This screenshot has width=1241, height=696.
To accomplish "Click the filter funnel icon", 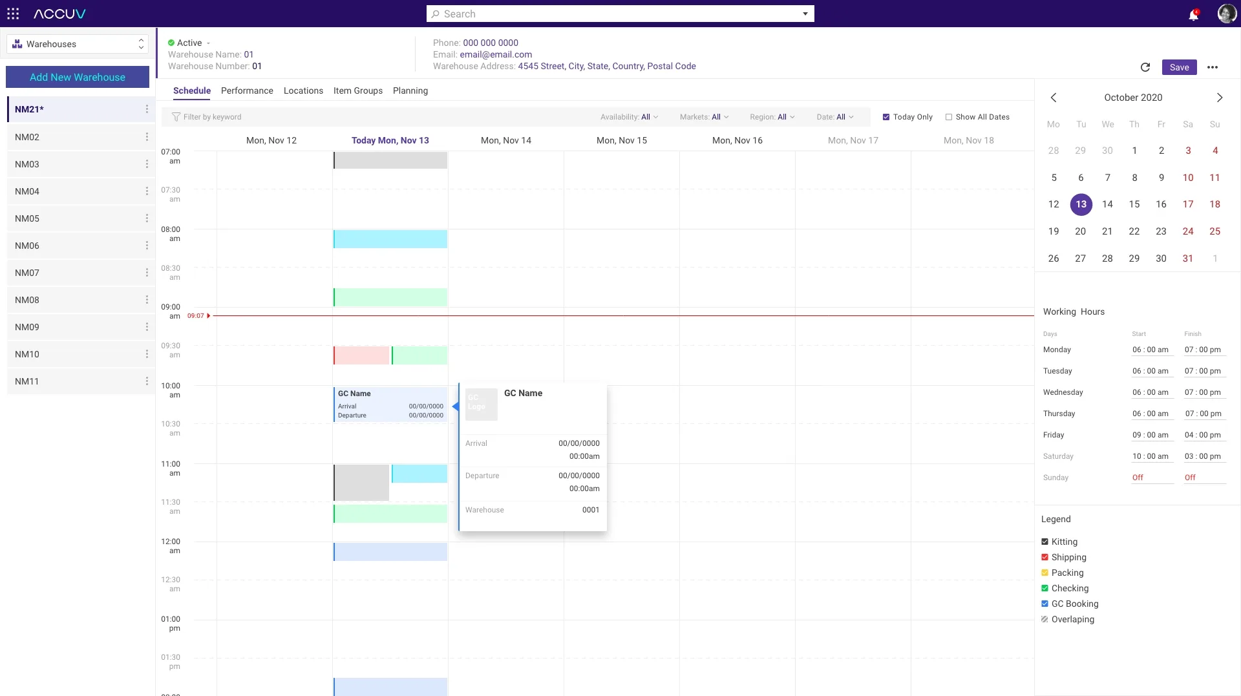I will click(176, 117).
